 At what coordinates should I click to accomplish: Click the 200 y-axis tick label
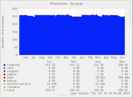pos(15,24)
